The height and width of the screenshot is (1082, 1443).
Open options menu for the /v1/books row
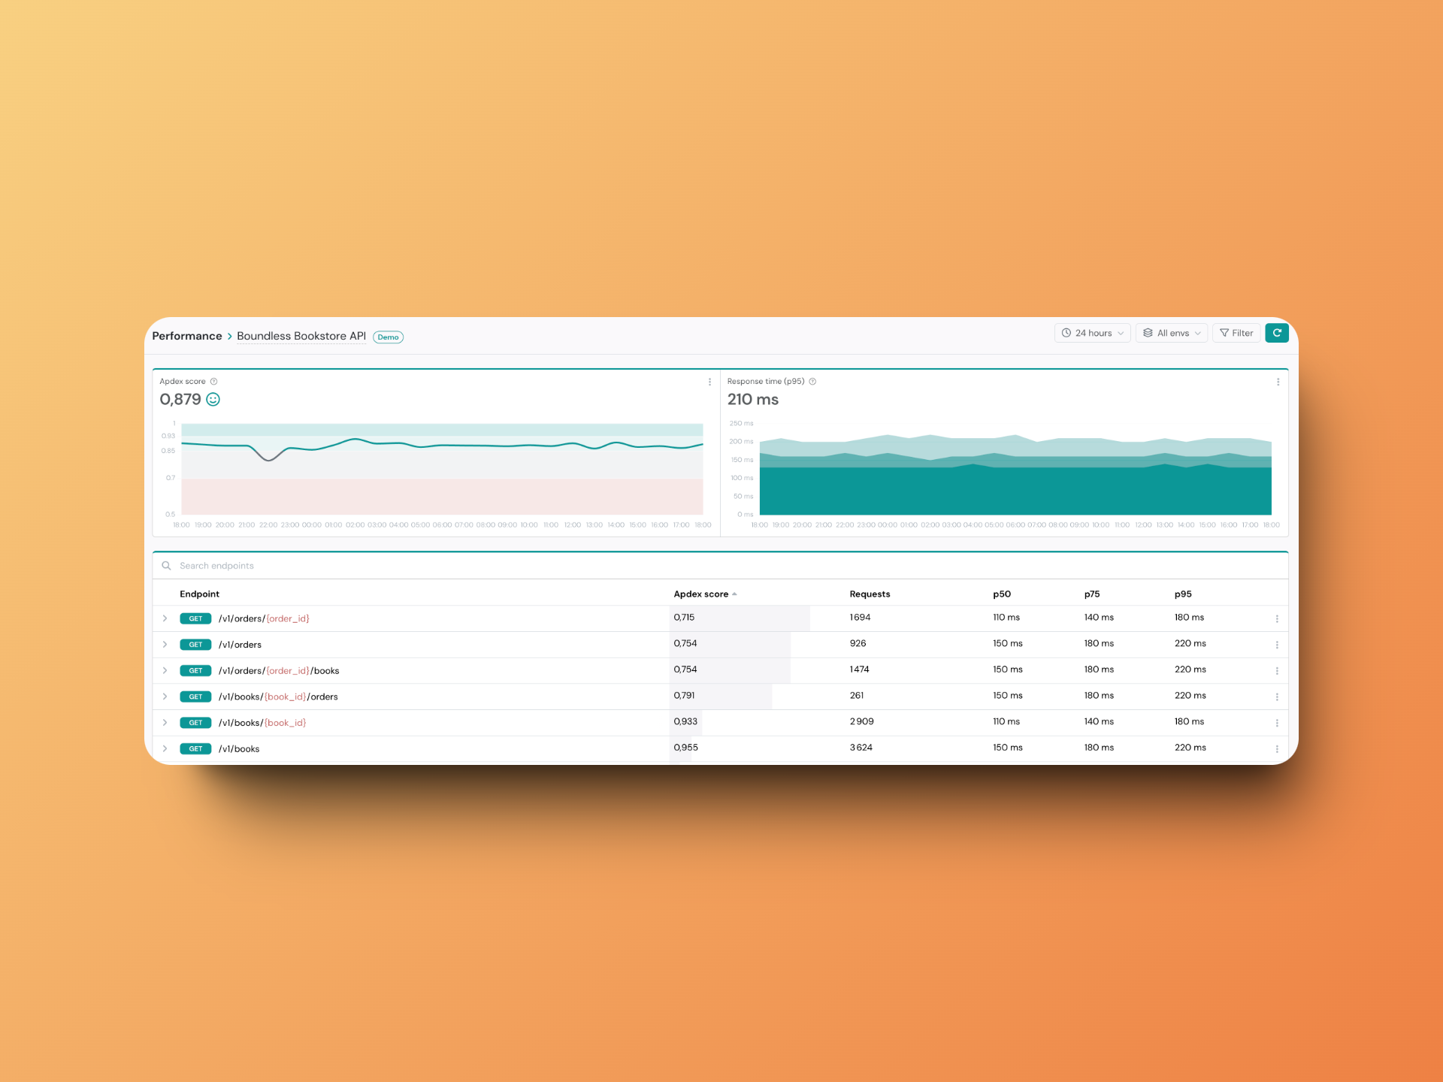click(x=1277, y=749)
